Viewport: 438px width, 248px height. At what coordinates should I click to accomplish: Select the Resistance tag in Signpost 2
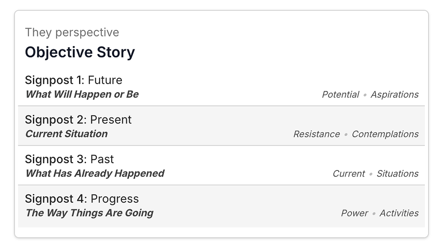(x=317, y=134)
